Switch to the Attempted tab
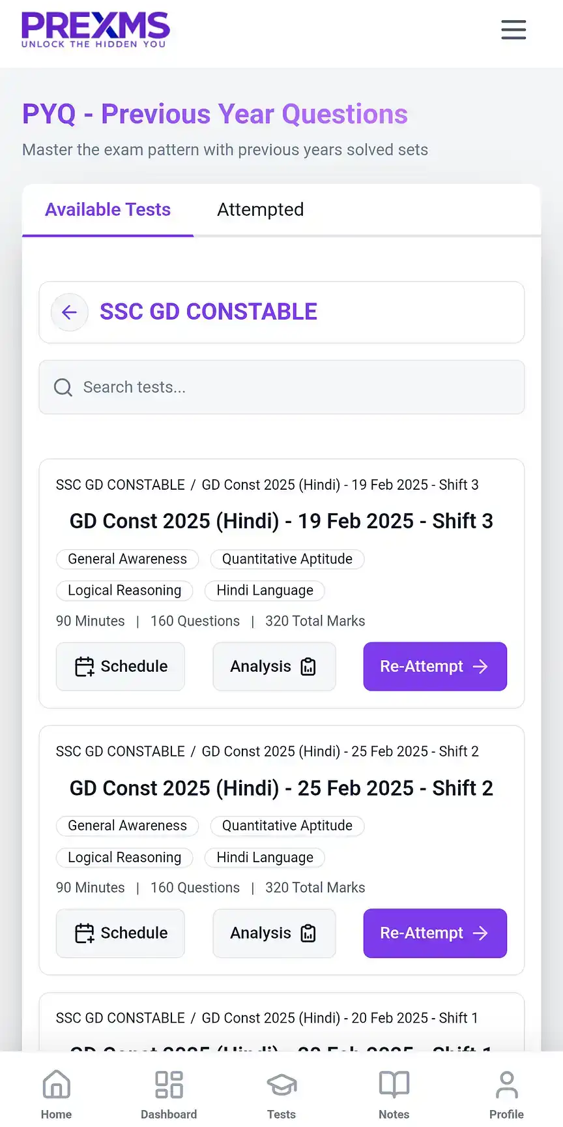The image size is (563, 1127). pos(260,209)
